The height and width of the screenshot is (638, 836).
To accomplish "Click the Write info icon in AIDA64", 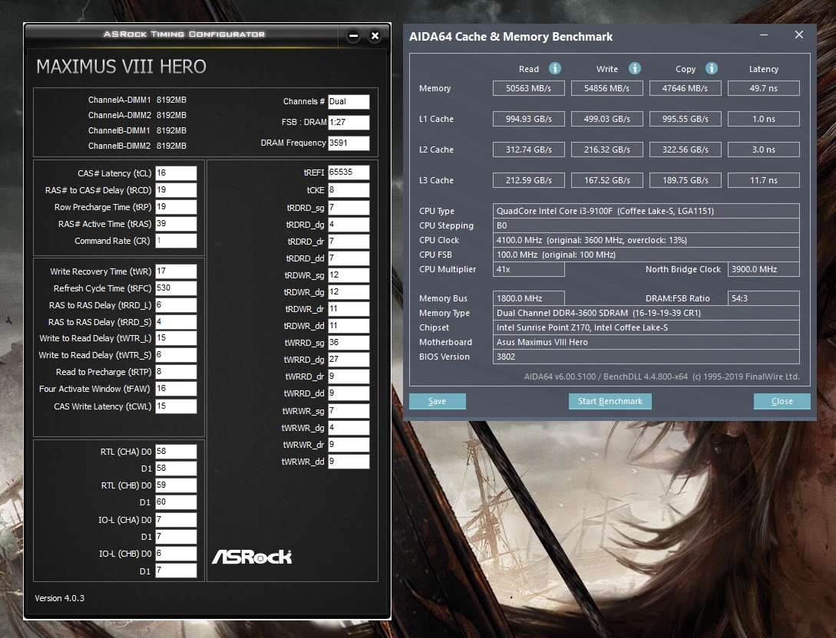I will point(634,68).
